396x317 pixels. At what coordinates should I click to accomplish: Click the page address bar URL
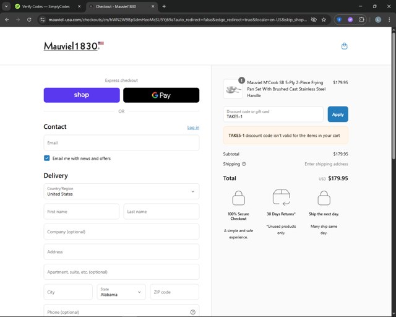click(178, 20)
